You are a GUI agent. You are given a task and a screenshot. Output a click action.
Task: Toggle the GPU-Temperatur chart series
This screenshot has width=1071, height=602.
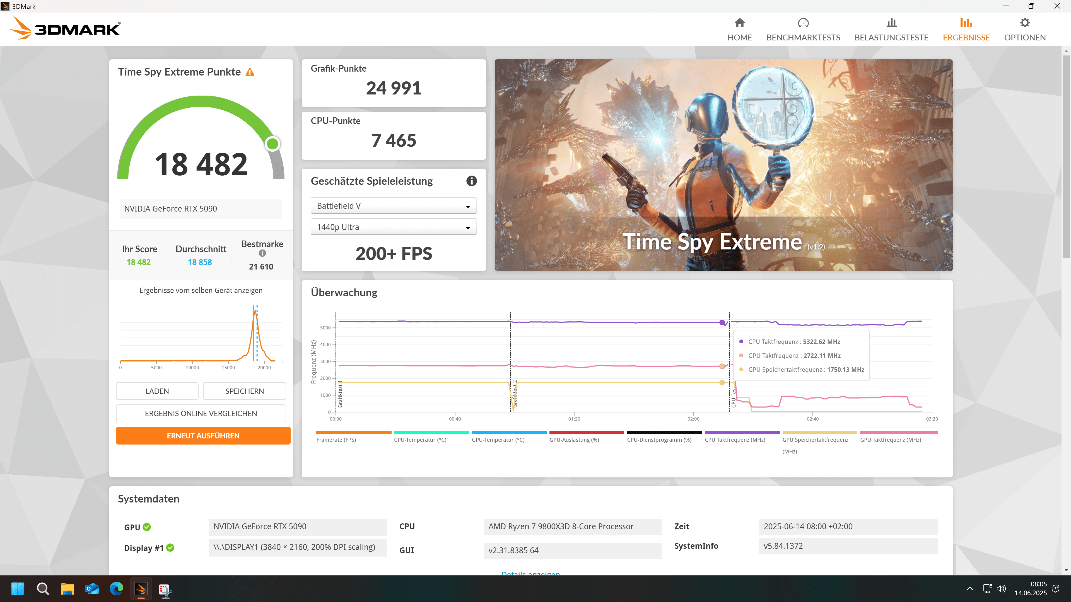[498, 440]
